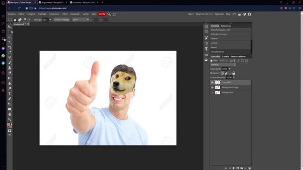Choose 'intersect selection' mode icon

(29, 20)
